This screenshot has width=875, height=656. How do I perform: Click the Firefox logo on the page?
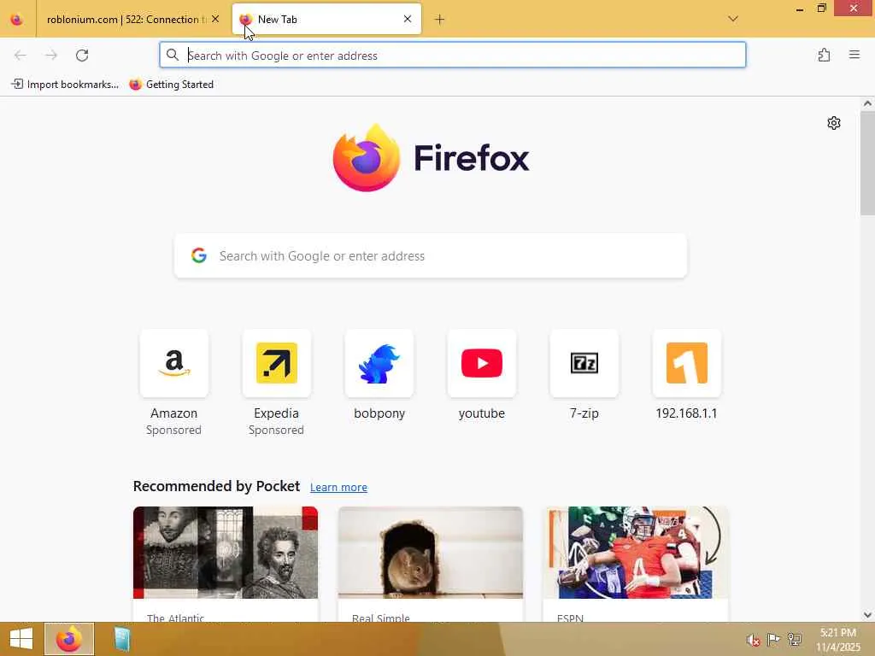click(x=431, y=158)
